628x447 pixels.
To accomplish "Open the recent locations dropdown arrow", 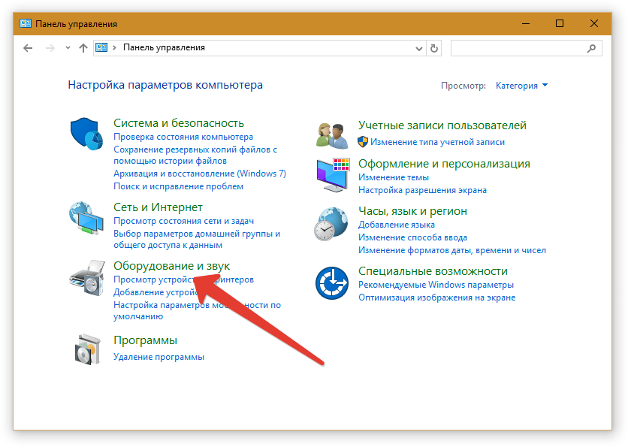I will (68, 48).
